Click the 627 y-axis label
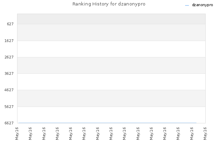The height and width of the screenshot is (164, 219). (10, 24)
